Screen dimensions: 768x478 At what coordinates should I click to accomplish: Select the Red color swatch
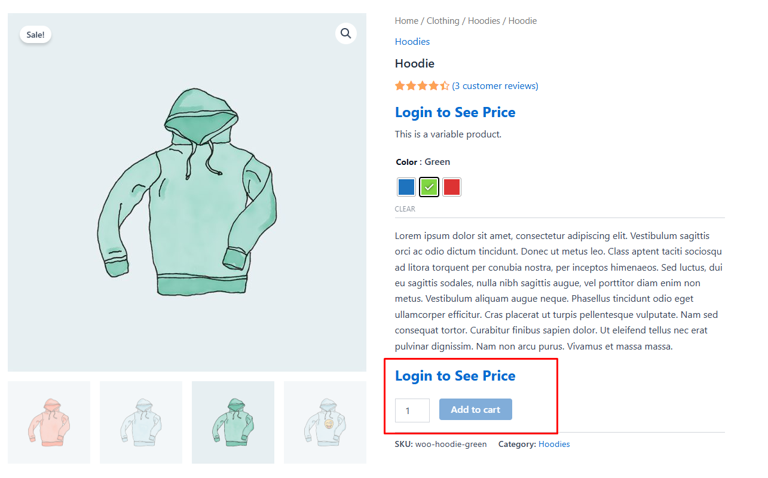[451, 186]
